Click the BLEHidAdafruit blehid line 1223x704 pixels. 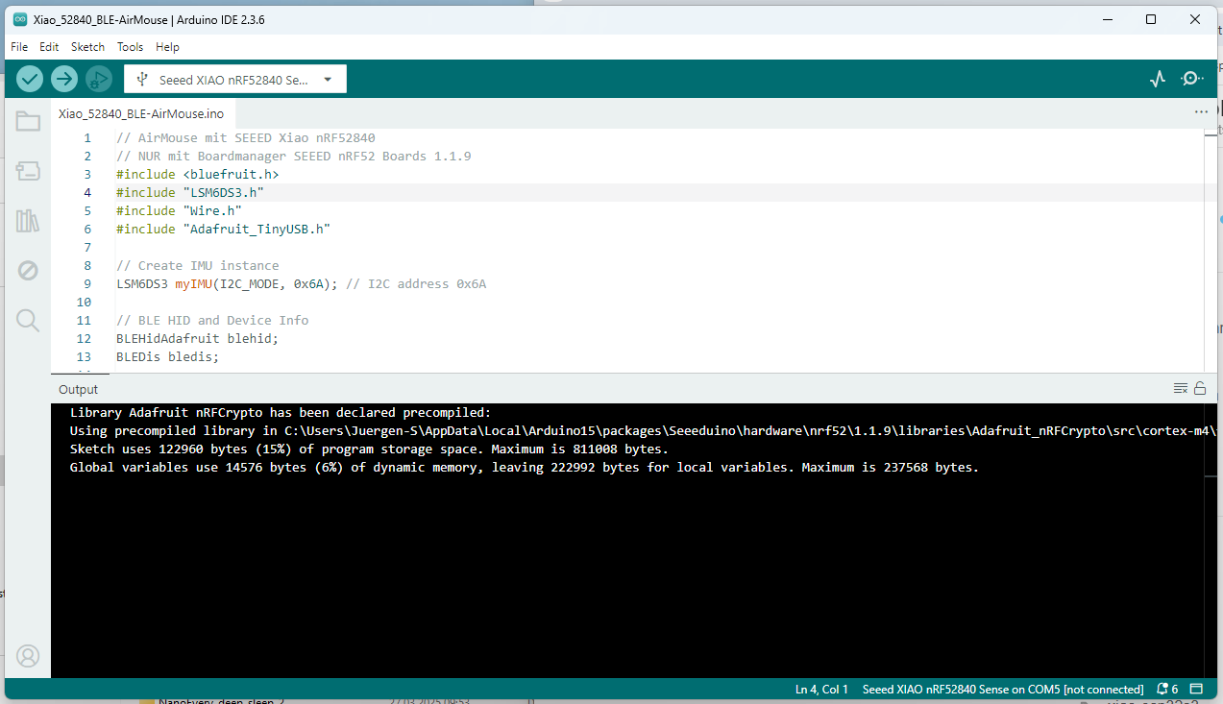tap(197, 339)
